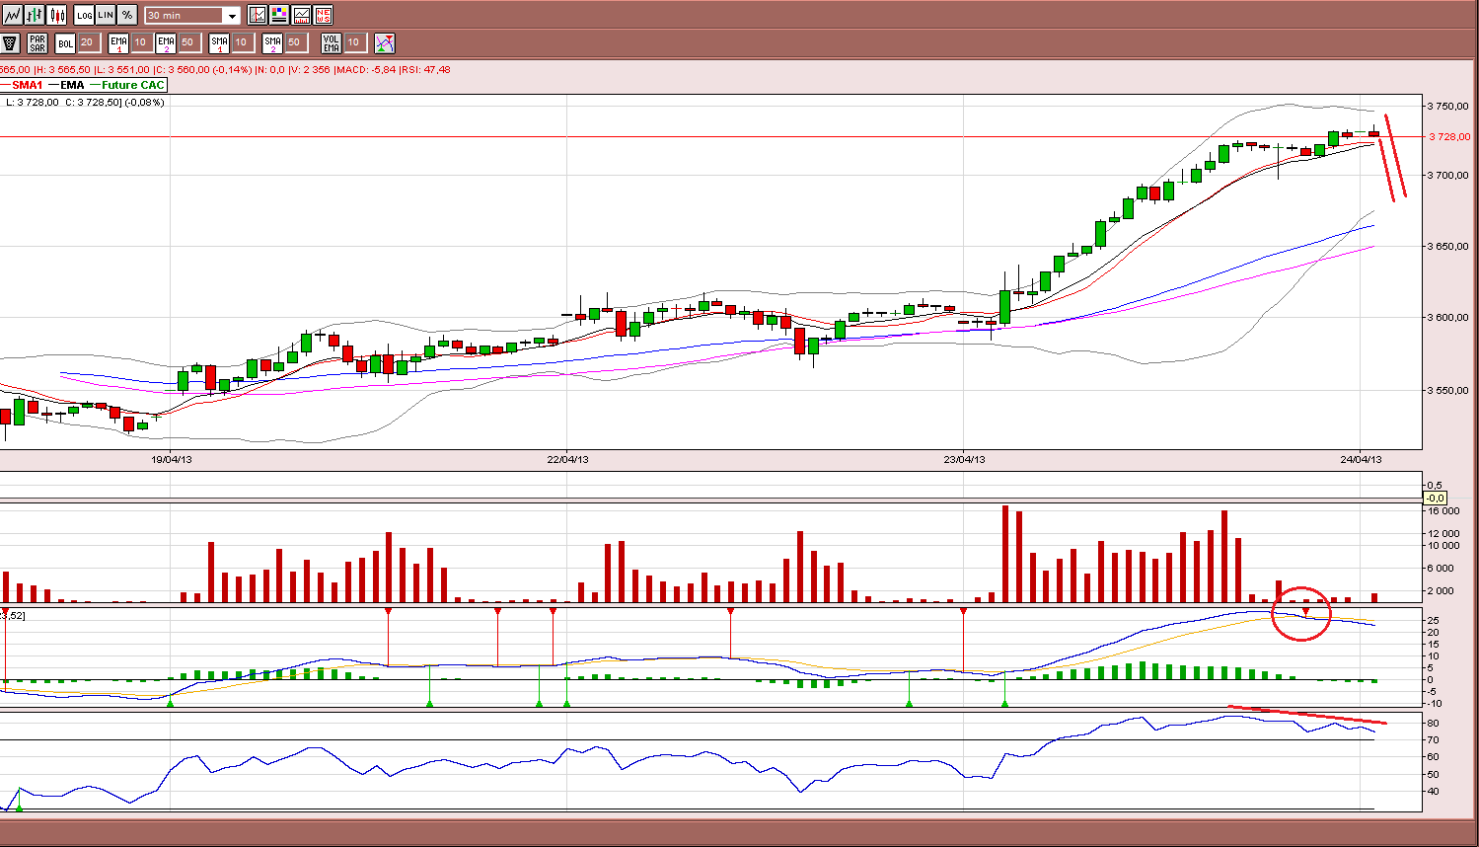
Task: Toggle the VOL EMA indicator button
Action: 332,42
